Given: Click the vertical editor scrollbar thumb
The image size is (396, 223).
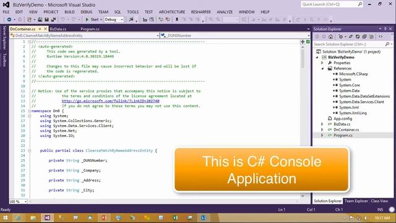Looking at the screenshot, I should click(x=303, y=58).
